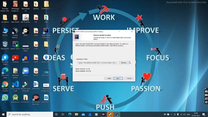Minimize the IntelliJ IDEA setup window
208x117 pixels.
tap(119, 32)
